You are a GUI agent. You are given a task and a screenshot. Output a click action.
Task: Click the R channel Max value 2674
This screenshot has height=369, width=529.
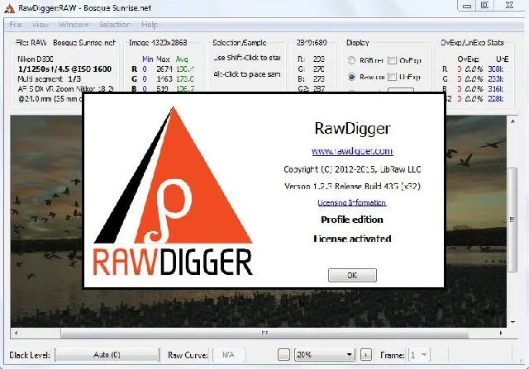coord(164,69)
